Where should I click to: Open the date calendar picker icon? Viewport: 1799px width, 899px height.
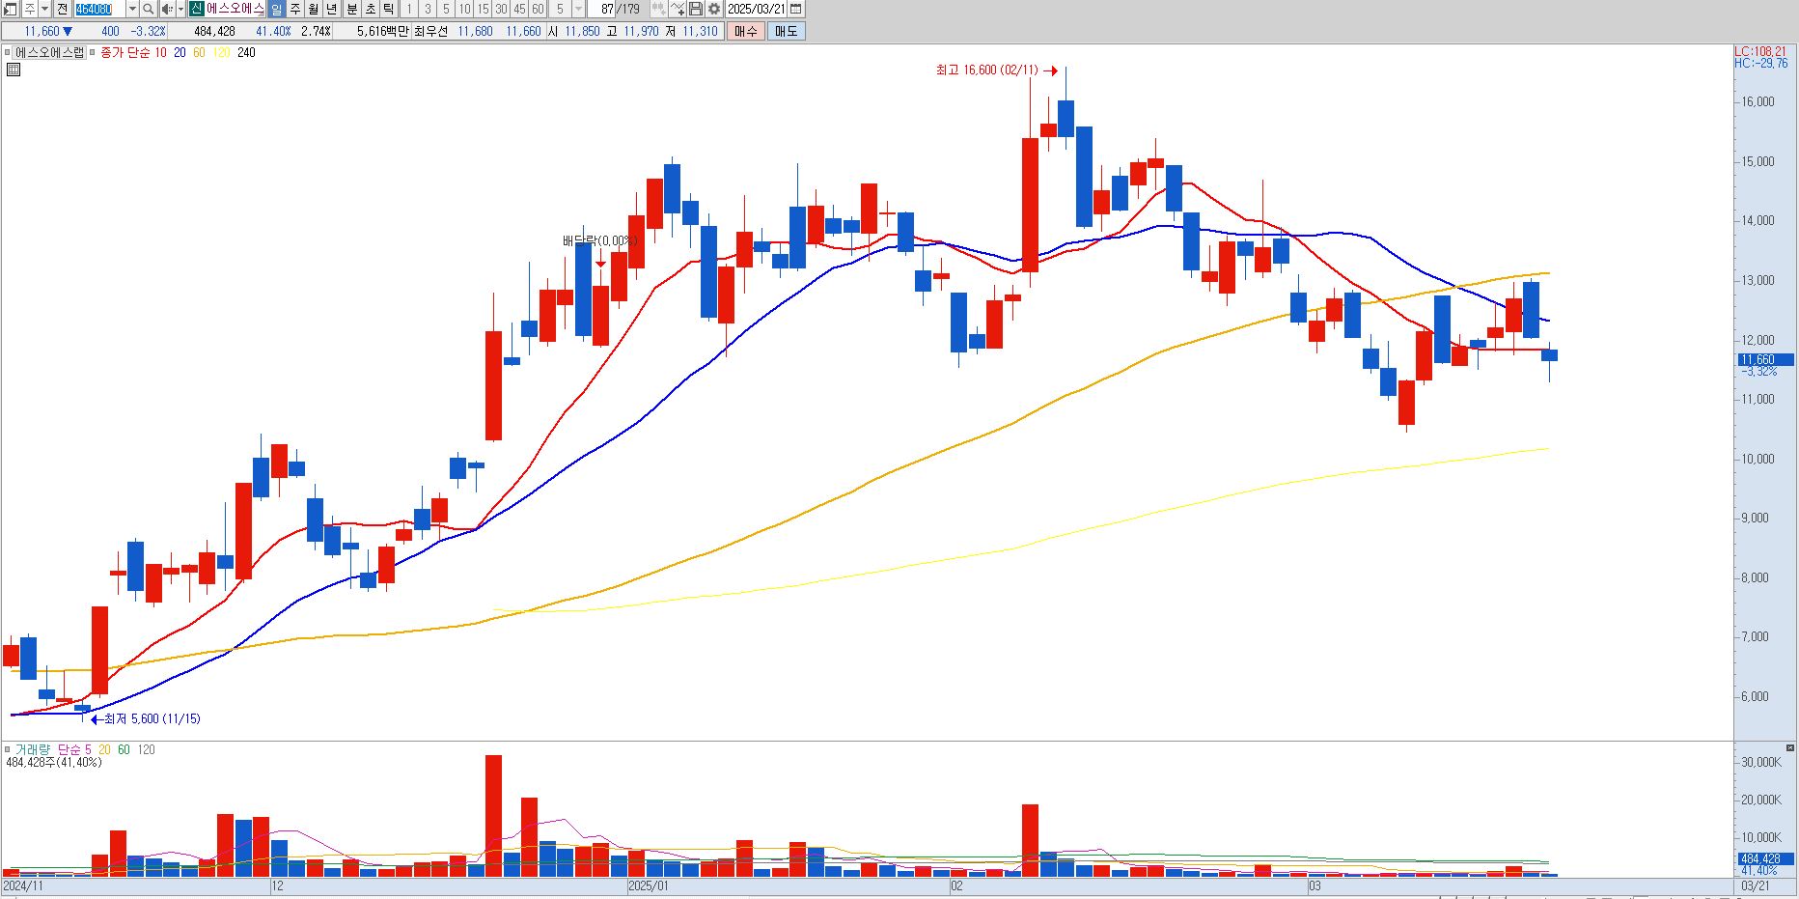pyautogui.click(x=795, y=9)
